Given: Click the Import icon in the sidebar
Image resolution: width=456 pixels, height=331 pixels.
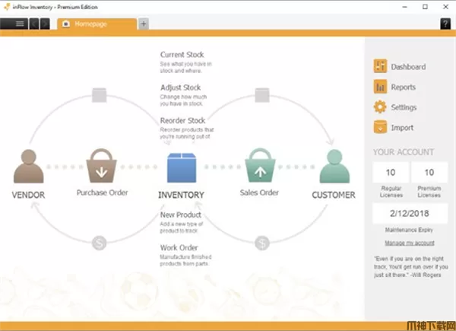Looking at the screenshot, I should [380, 127].
